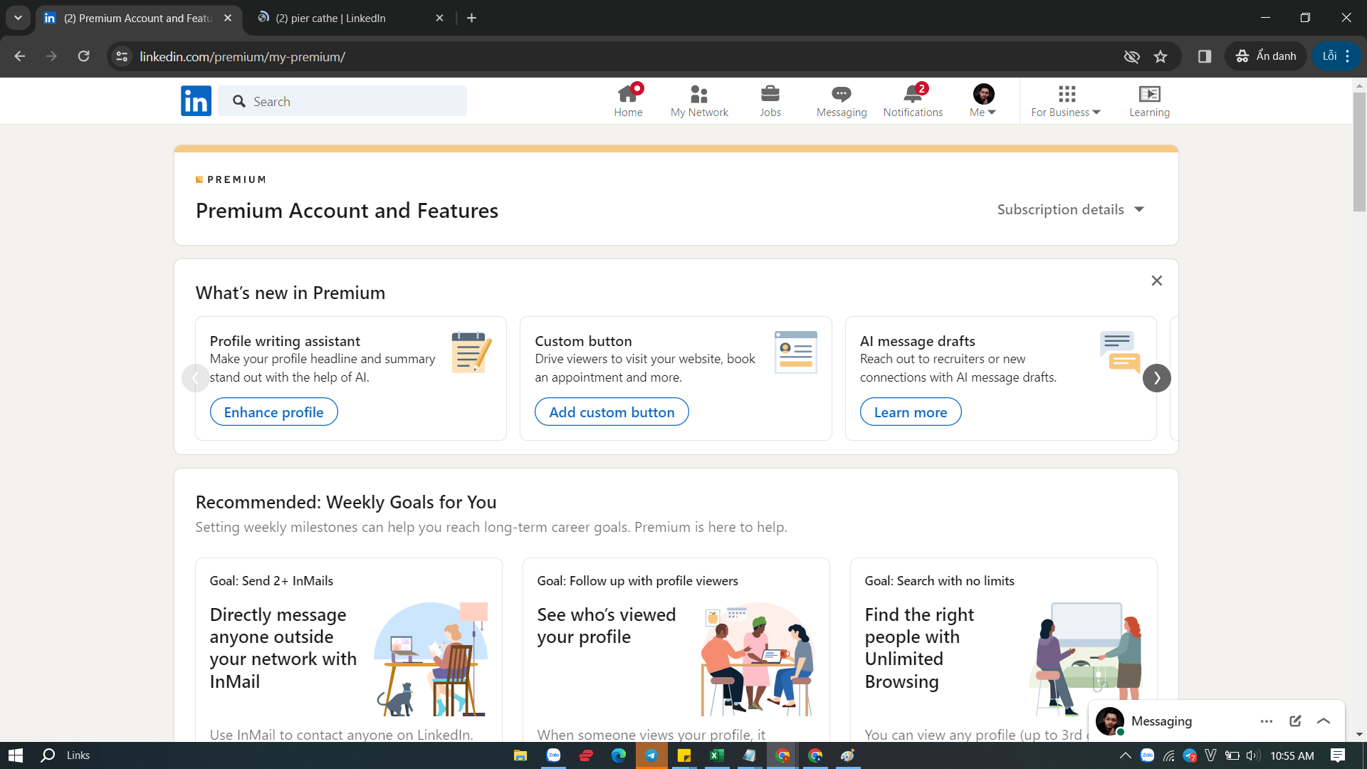Open the Windows Start menu

click(16, 755)
